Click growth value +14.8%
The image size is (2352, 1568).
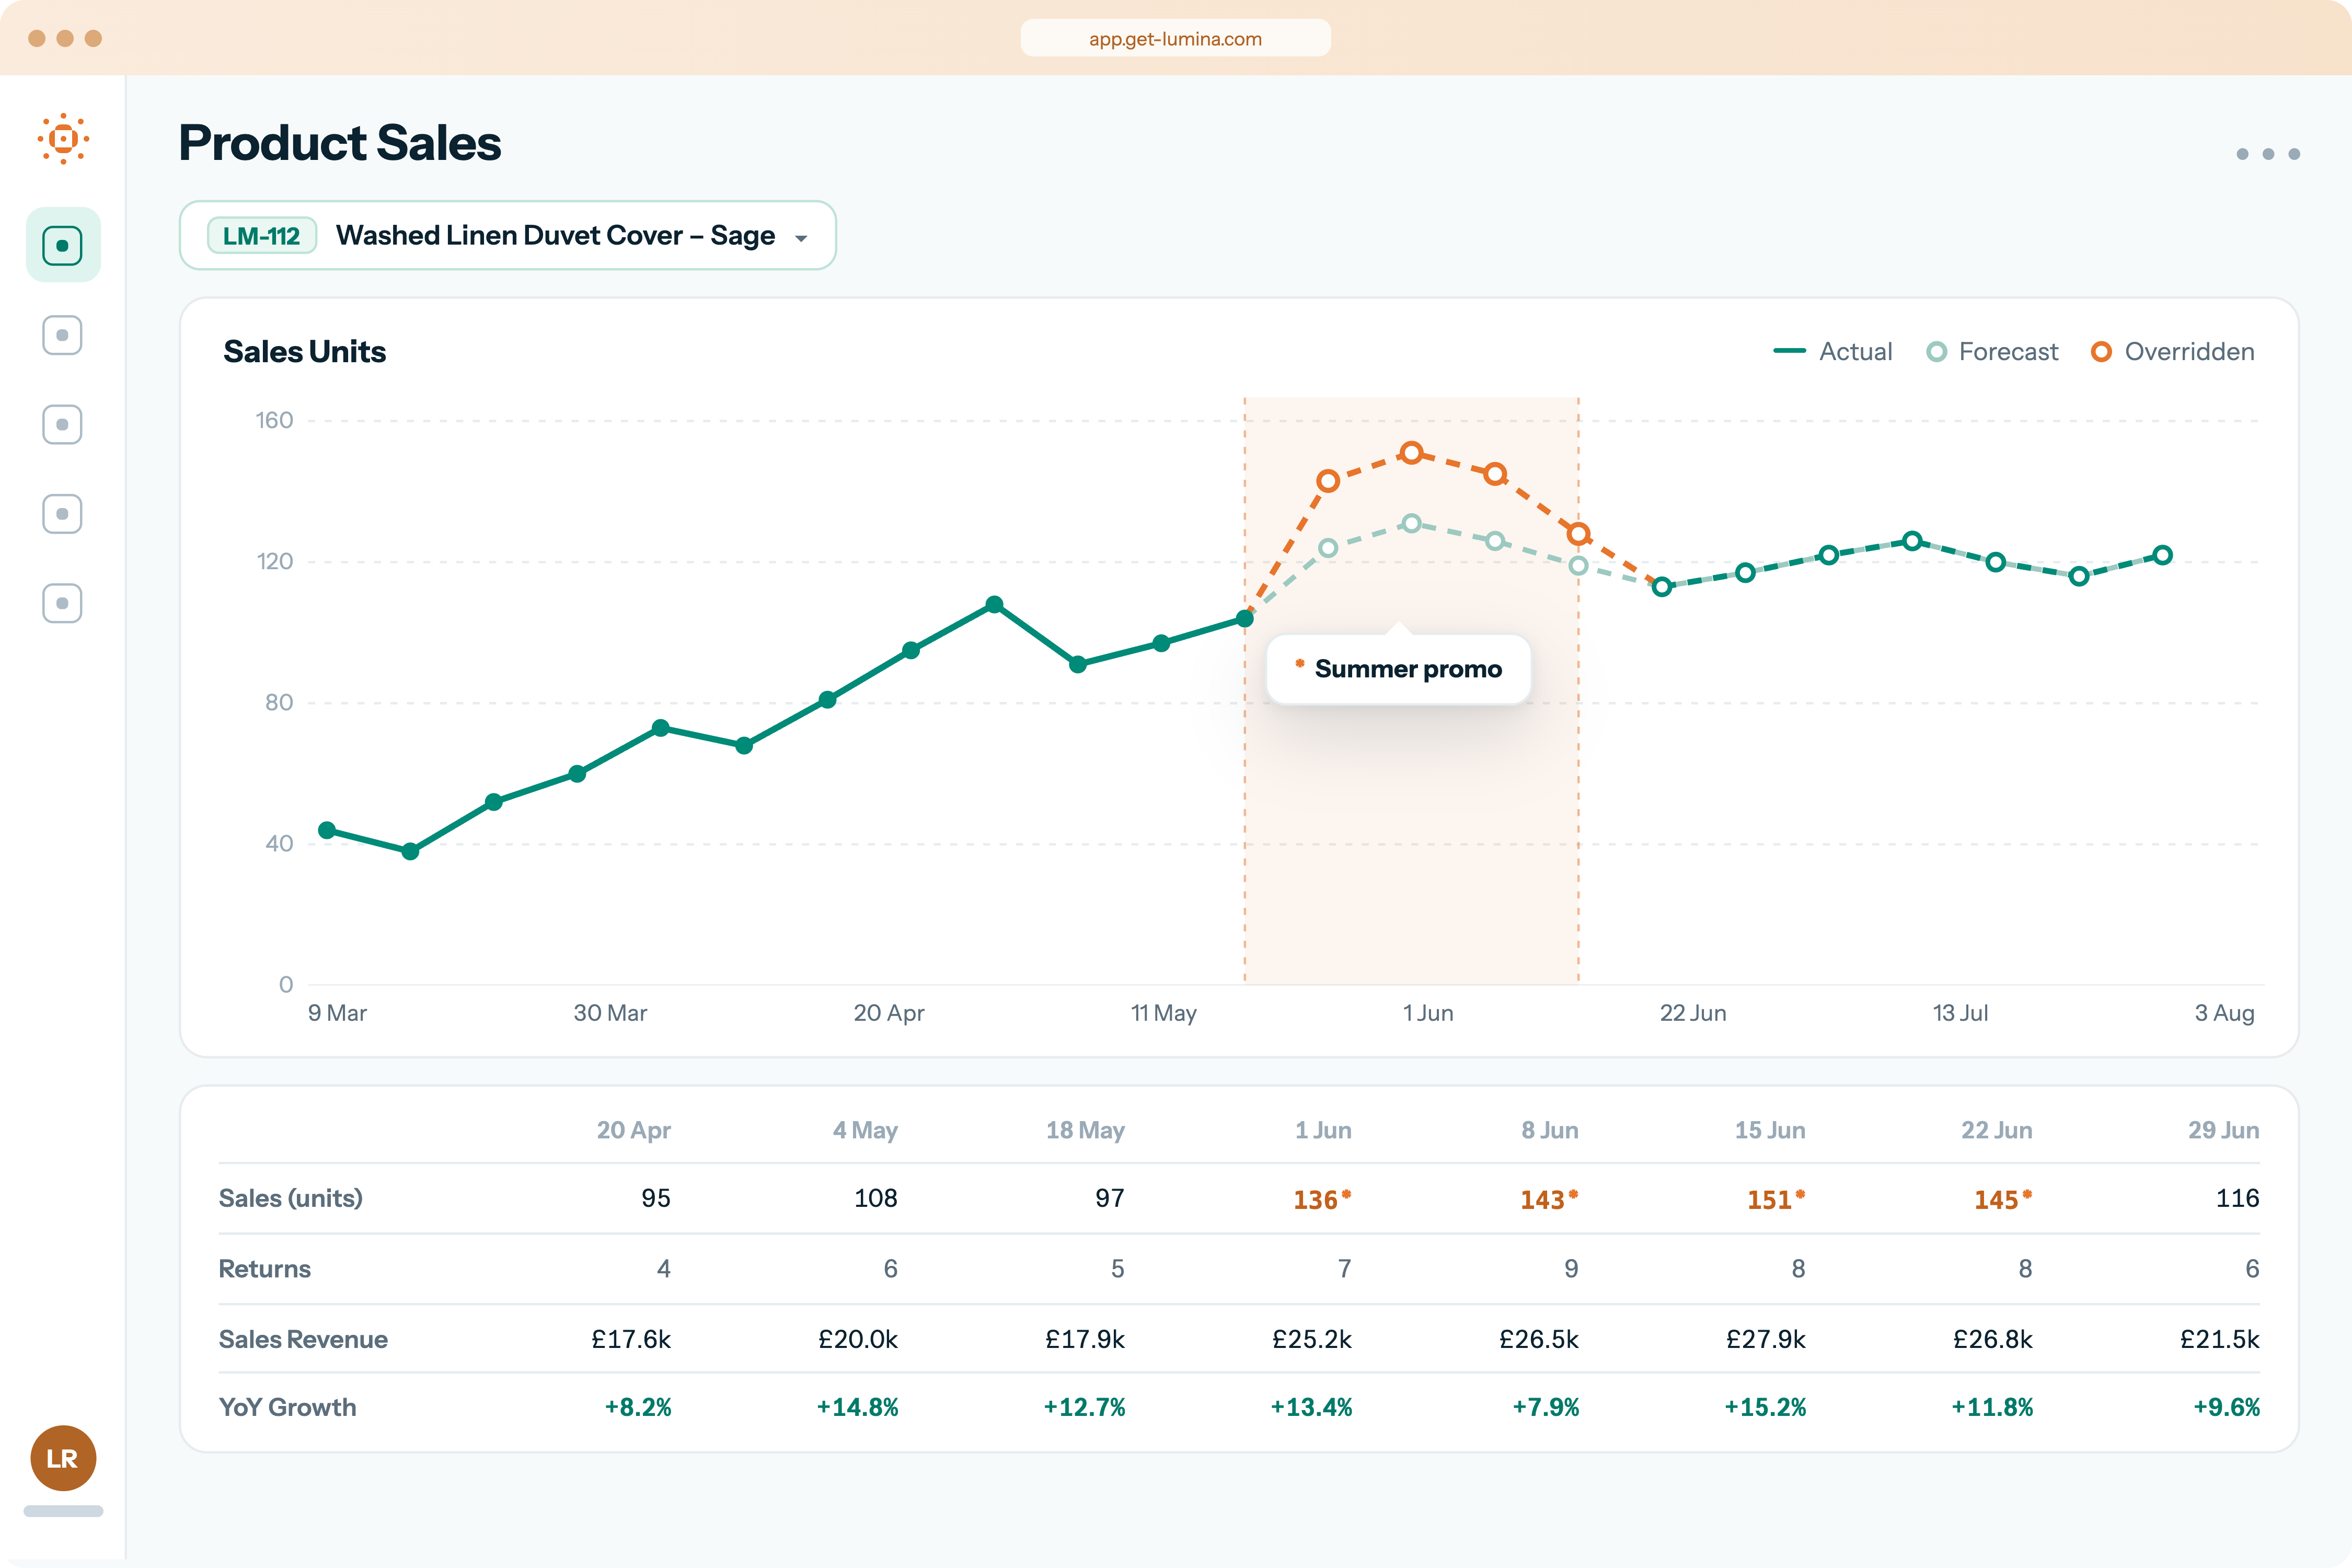coord(857,1407)
